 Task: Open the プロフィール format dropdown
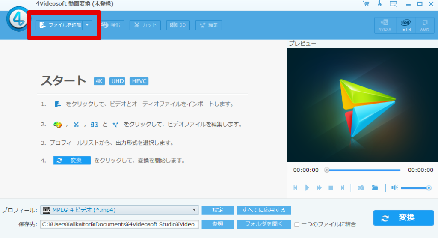[120, 210]
